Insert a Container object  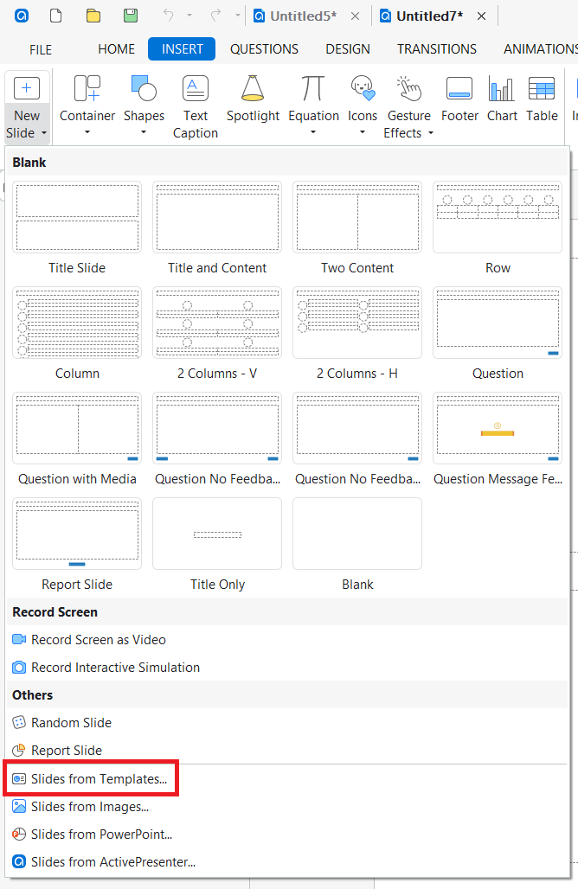point(87,99)
